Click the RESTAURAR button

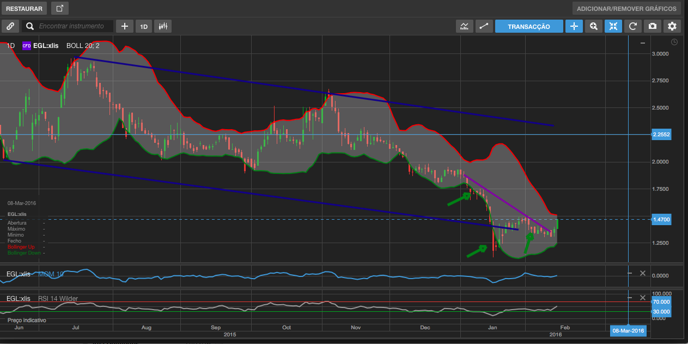point(24,8)
